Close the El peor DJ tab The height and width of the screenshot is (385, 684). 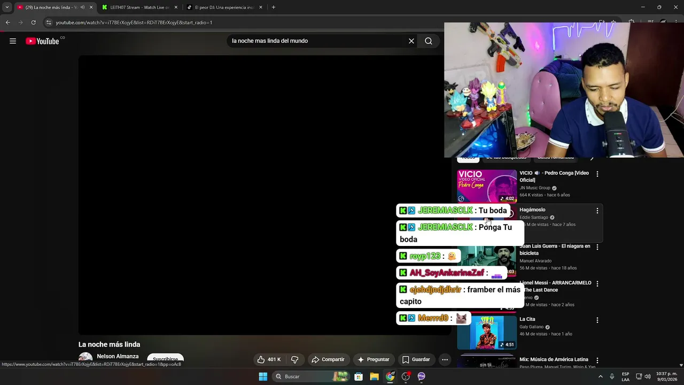pyautogui.click(x=261, y=7)
